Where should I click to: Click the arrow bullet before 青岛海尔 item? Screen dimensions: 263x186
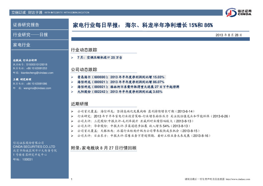coord(72,77)
